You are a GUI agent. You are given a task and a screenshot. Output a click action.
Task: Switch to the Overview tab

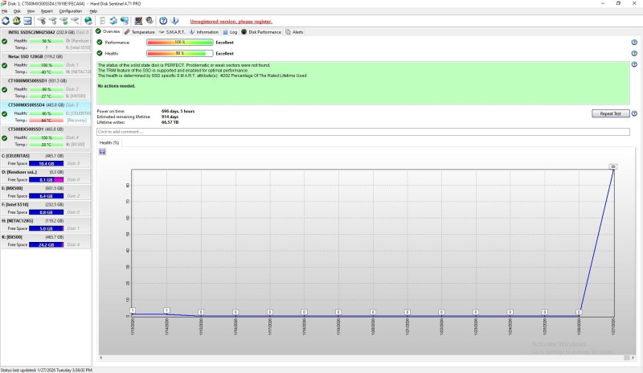108,31
